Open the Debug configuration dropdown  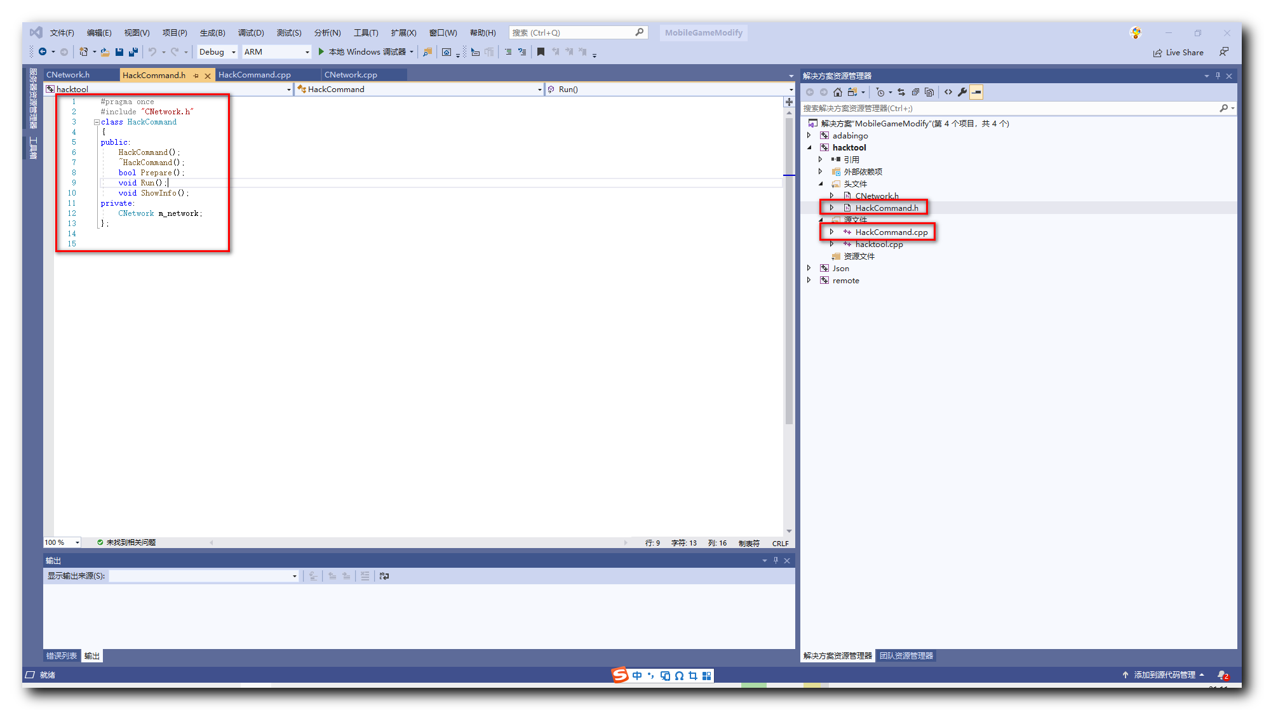[x=217, y=52]
